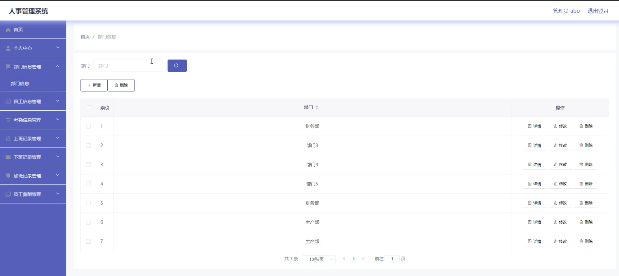Select 首页 in the sidebar
Viewport: 619px width, 276px height.
click(x=33, y=30)
